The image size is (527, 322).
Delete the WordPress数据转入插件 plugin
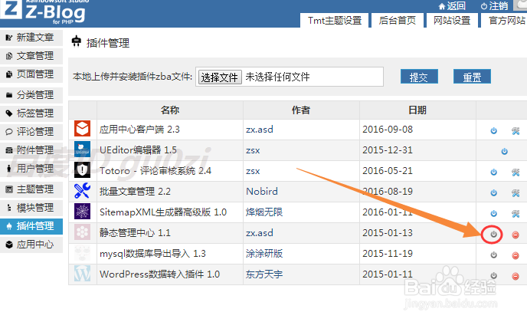pyautogui.click(x=516, y=276)
